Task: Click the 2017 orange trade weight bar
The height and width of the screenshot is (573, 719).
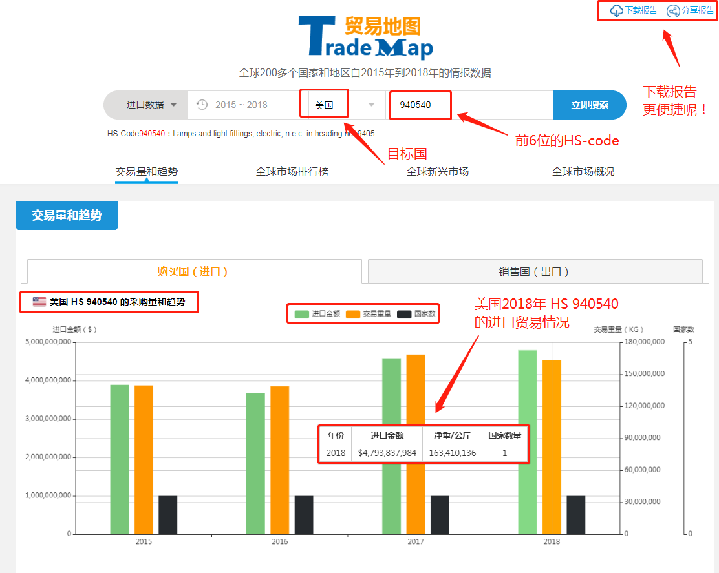Action: tap(416, 444)
